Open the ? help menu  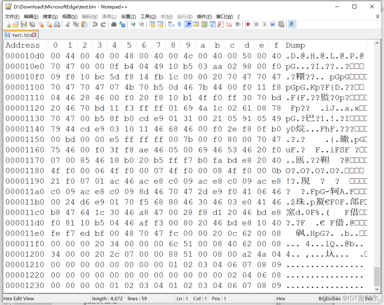[x=238, y=16]
